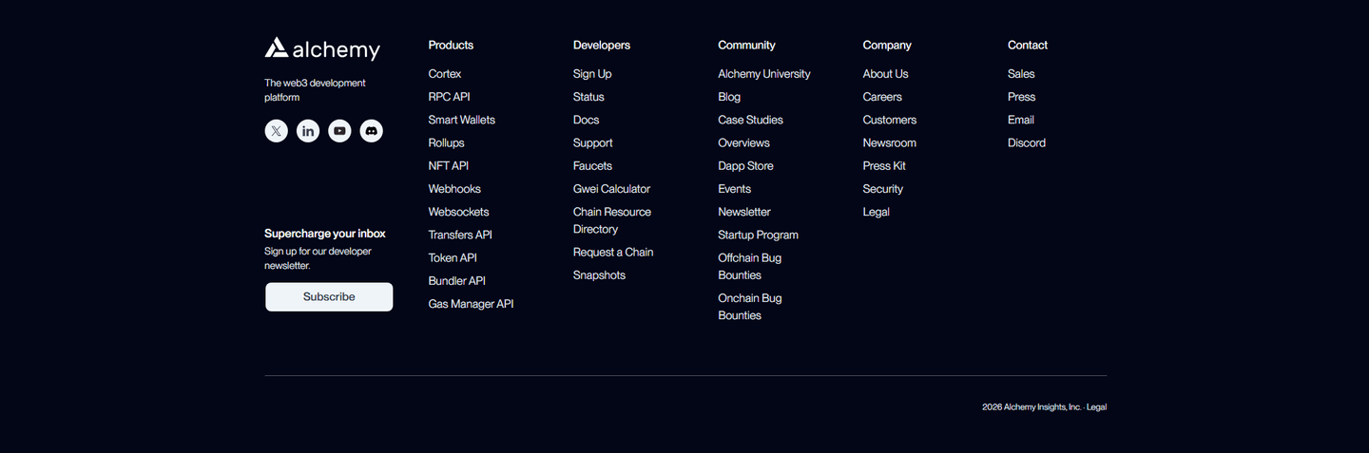This screenshot has width=1369, height=453.
Task: Open the Discord social icon
Action: click(372, 131)
